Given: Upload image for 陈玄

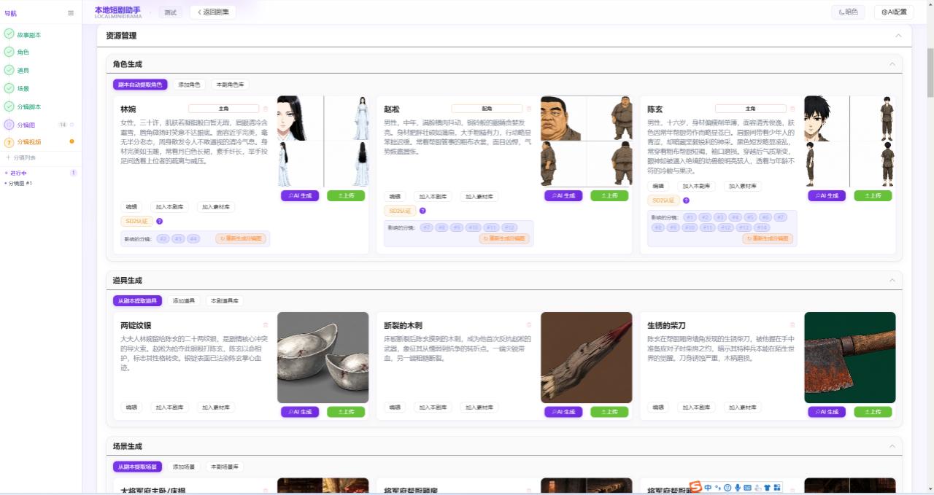Looking at the screenshot, I should point(873,195).
